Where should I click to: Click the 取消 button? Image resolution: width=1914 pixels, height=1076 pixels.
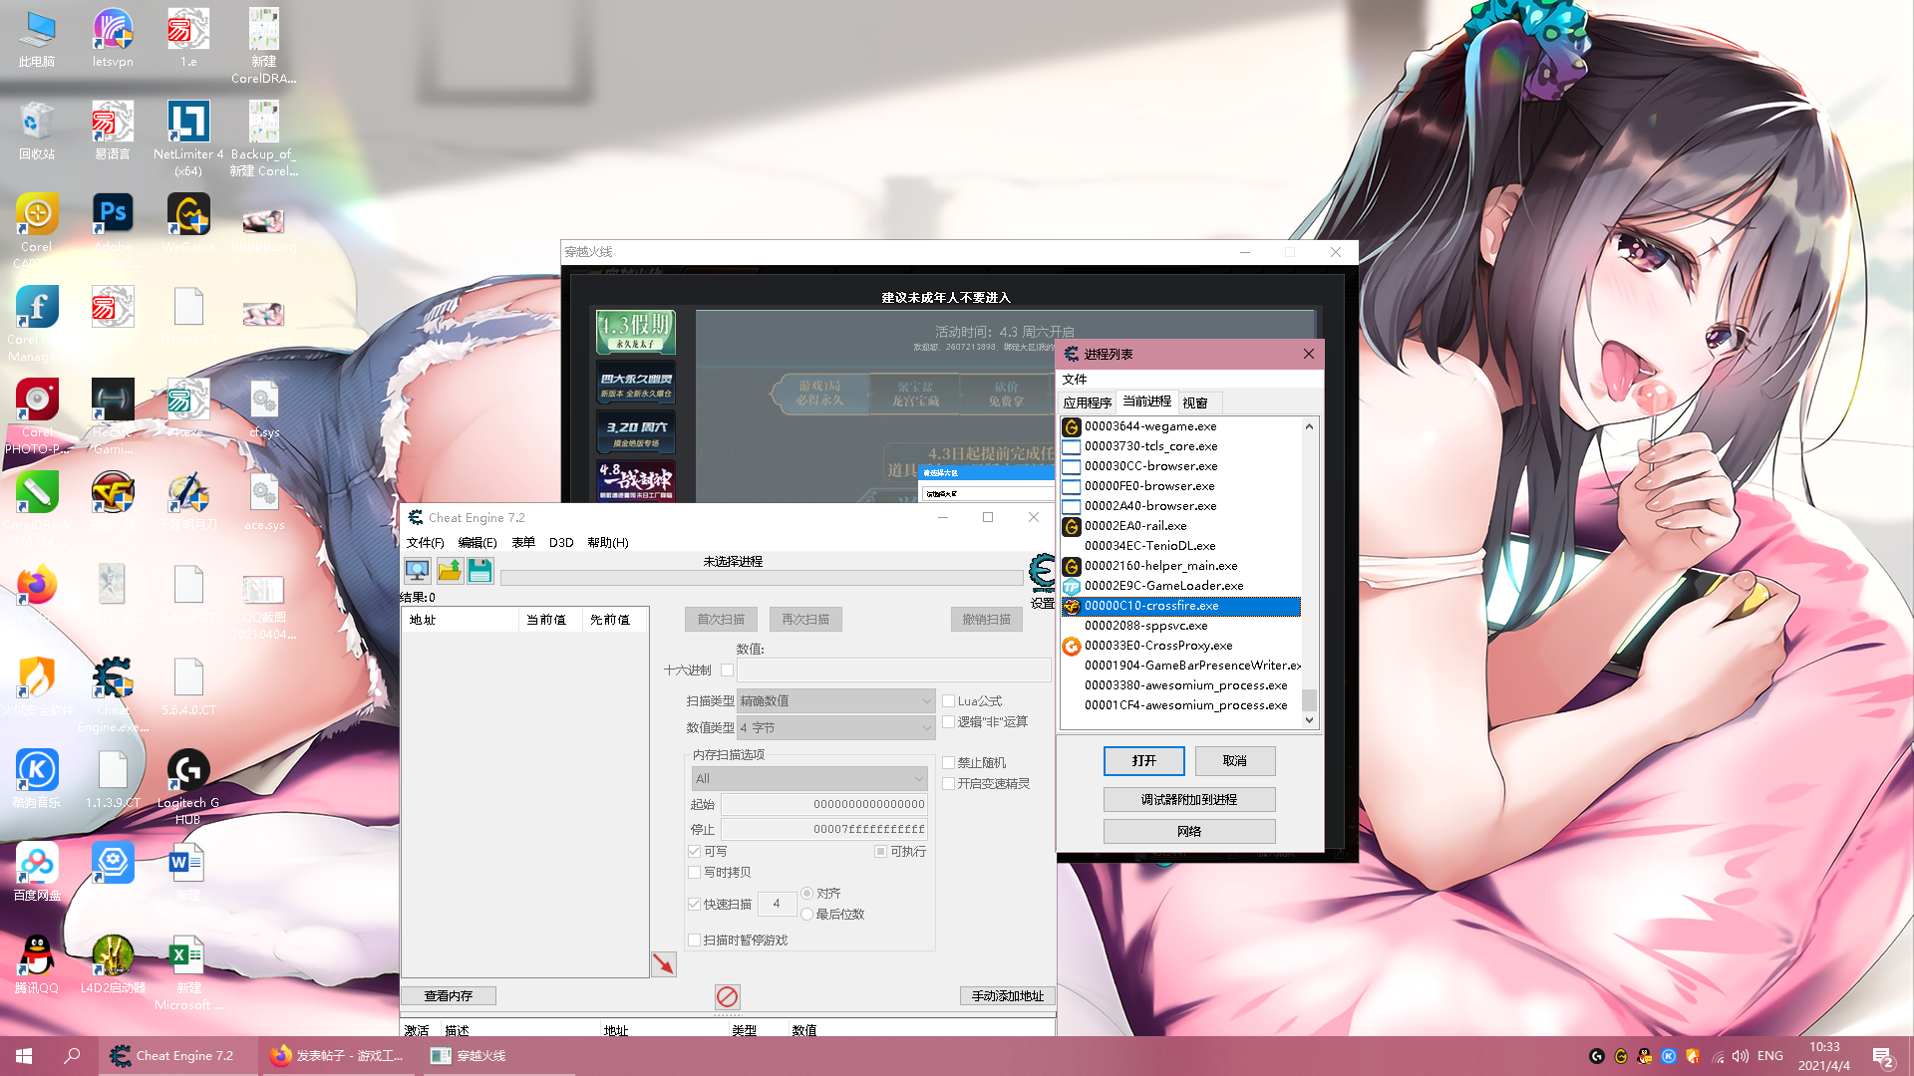[x=1234, y=761]
